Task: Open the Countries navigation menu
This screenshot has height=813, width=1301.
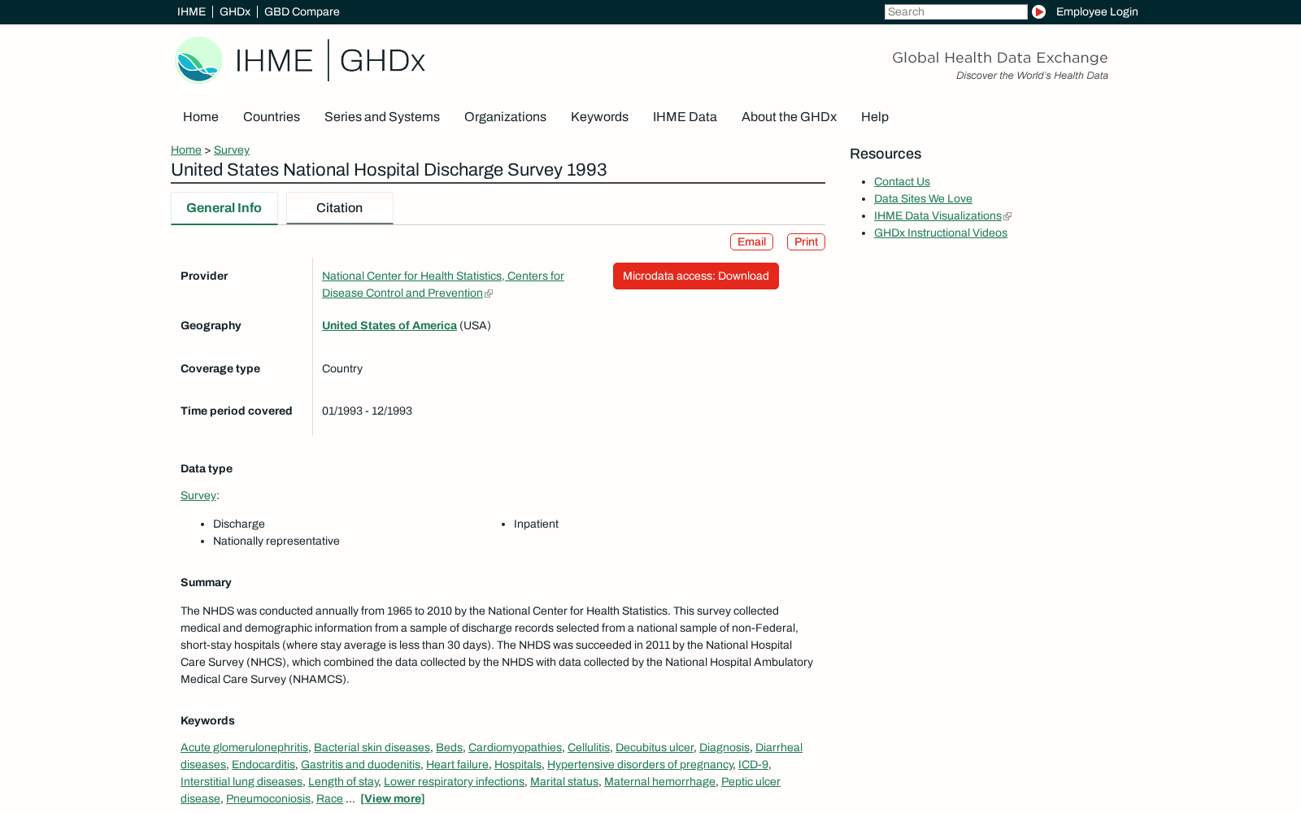Action: [272, 117]
